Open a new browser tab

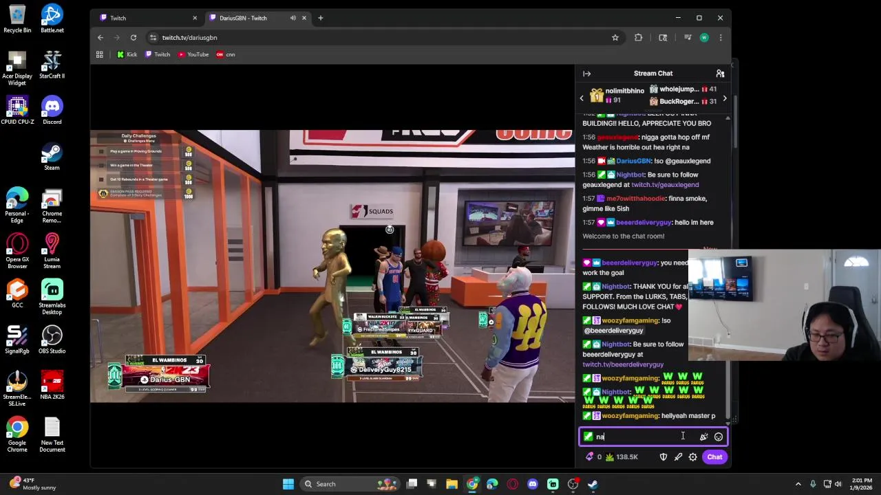pyautogui.click(x=320, y=18)
